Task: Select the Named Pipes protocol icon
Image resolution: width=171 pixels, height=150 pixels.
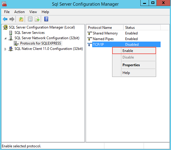Action: pyautogui.click(x=90, y=39)
